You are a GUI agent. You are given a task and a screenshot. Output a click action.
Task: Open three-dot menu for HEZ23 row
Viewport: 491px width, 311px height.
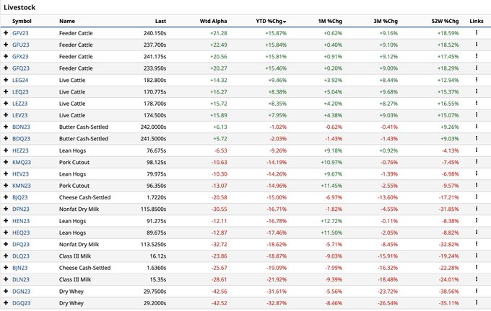click(477, 150)
